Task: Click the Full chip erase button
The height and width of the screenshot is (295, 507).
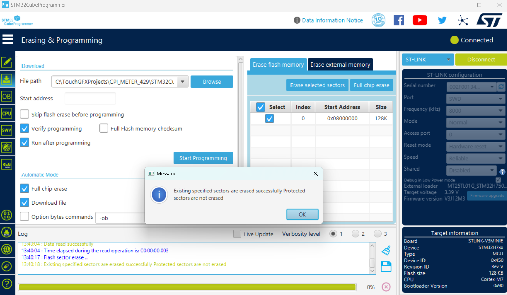Action: 371,85
